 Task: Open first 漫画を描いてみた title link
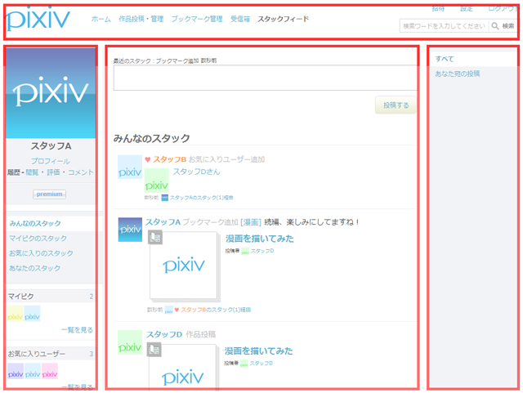point(260,239)
